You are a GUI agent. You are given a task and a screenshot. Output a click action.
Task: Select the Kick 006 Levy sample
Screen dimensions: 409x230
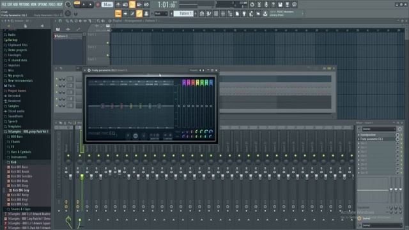coord(21,190)
